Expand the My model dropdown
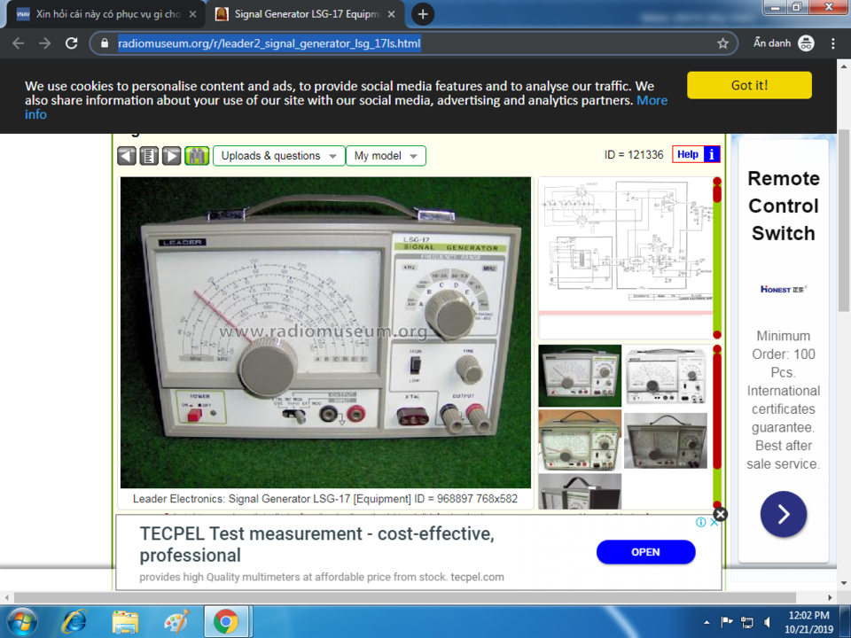 click(x=386, y=156)
